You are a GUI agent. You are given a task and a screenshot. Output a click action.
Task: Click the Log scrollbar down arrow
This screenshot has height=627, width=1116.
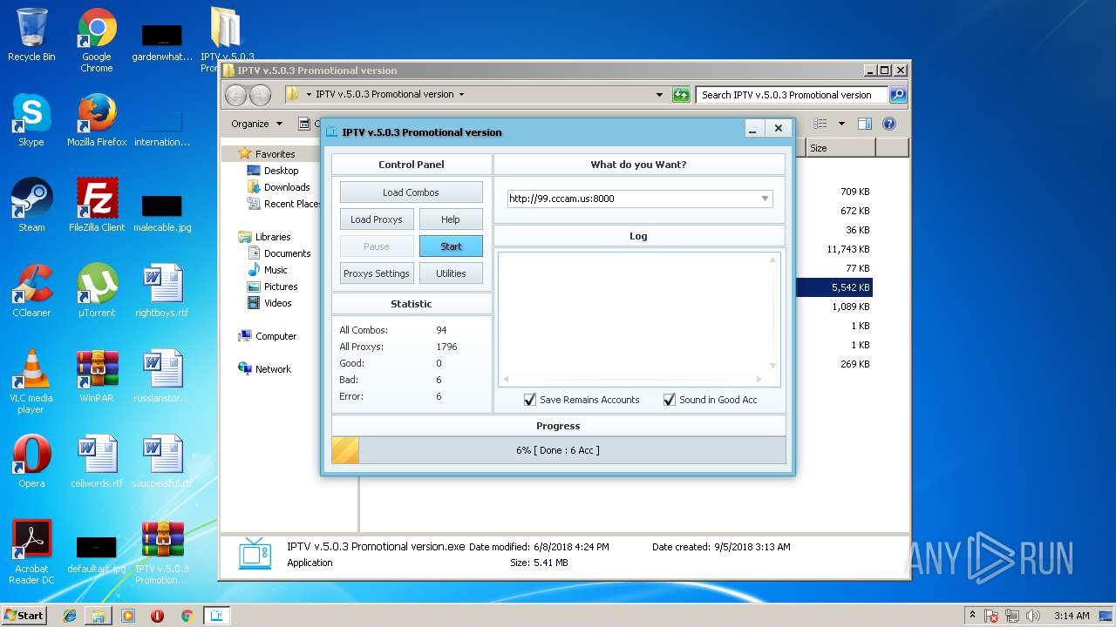pos(772,366)
